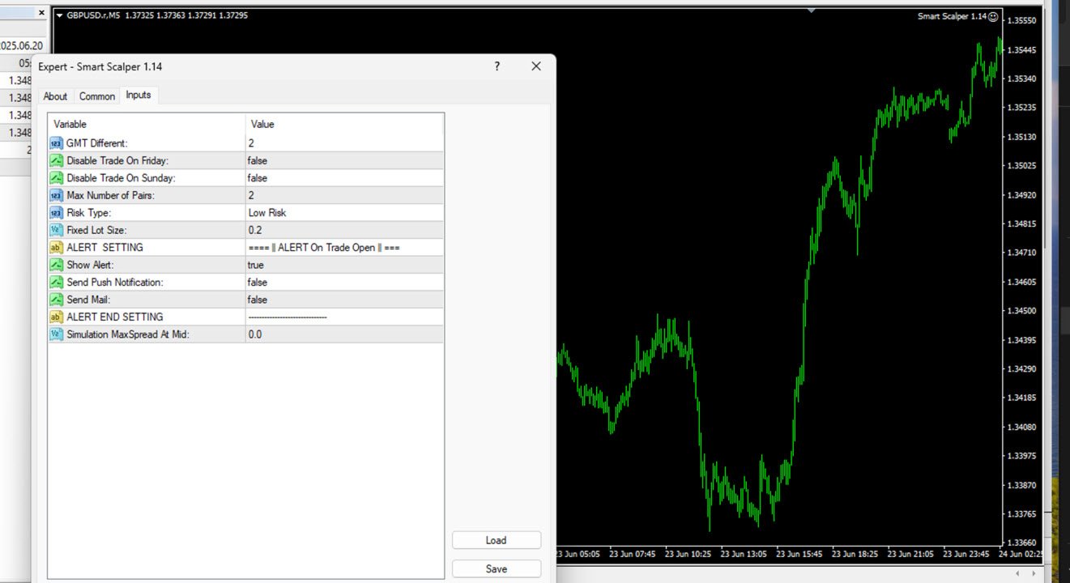Open the Risk Type Low Risk value
Image resolution: width=1070 pixels, height=583 pixels.
[344, 213]
